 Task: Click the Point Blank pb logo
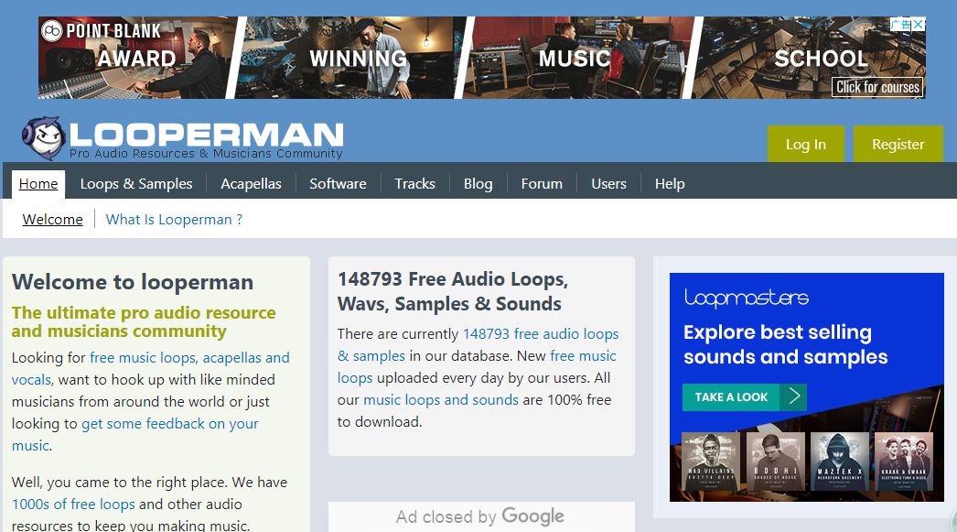pos(52,30)
